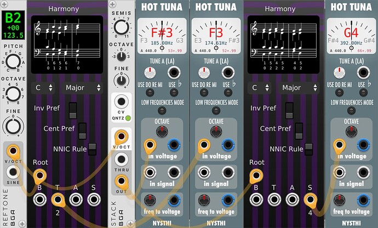Click the T output jack on right Harmony
378x228 pixels.
pyautogui.click(x=274, y=200)
